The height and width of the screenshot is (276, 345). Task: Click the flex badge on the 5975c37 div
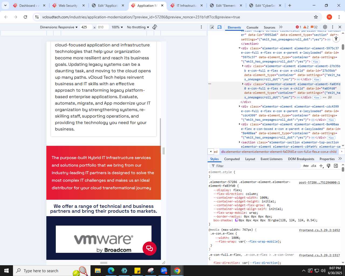(316, 62)
